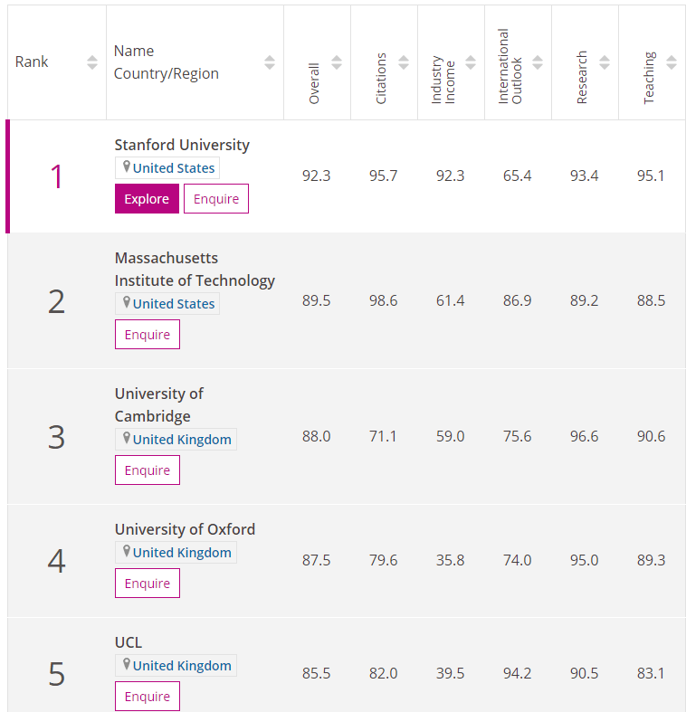Viewport: 686px width, 712px height.
Task: Open the UCL name link
Action: coord(129,642)
